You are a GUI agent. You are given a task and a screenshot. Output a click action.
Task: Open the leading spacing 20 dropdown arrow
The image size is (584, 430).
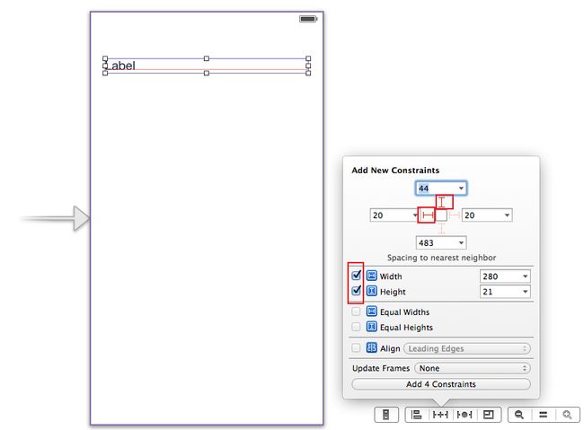[x=415, y=215]
